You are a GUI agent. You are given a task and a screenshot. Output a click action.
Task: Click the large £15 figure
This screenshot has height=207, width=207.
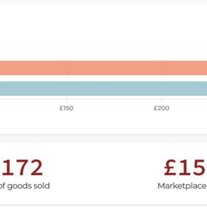[x=185, y=168]
